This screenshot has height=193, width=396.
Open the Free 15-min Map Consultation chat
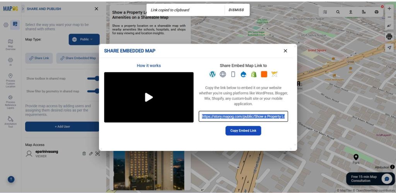pos(370,179)
